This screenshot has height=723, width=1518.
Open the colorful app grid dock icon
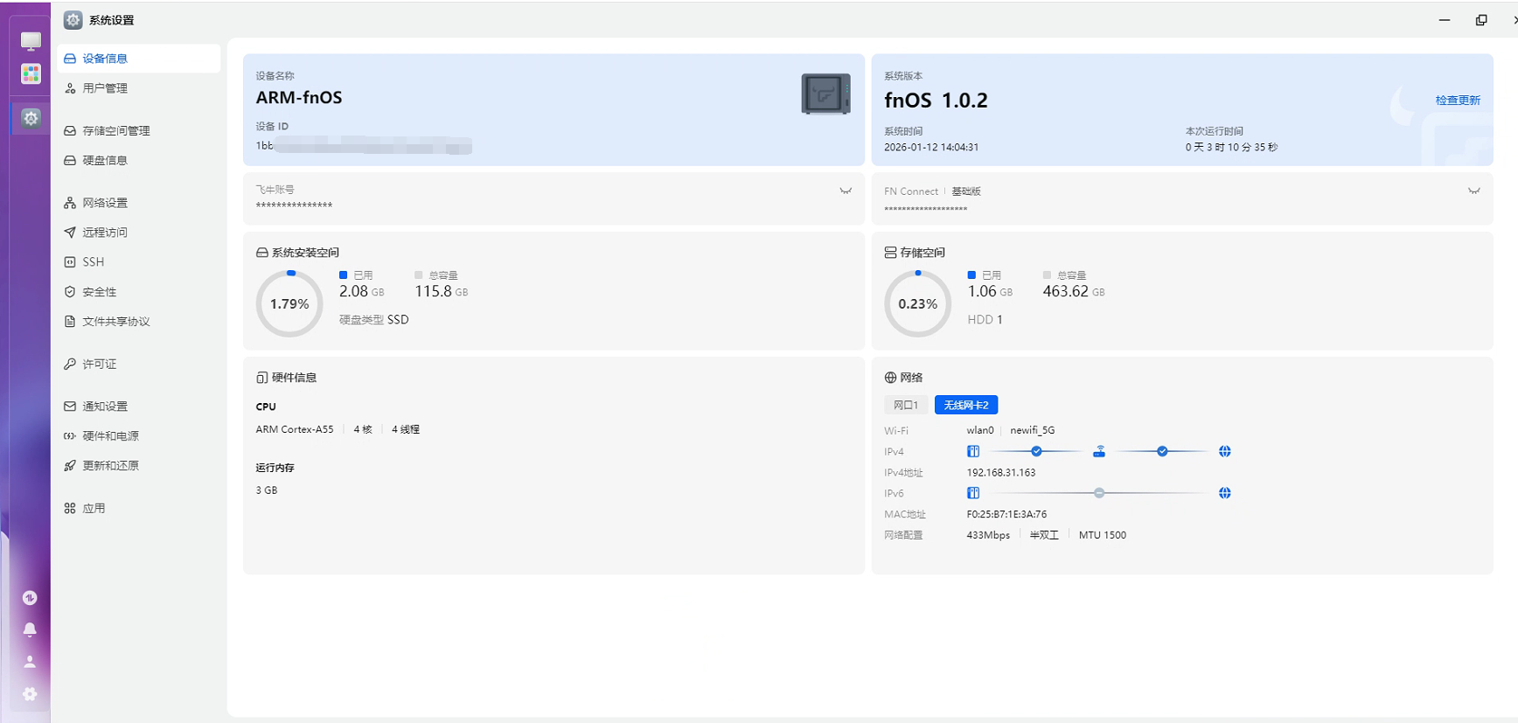(31, 74)
